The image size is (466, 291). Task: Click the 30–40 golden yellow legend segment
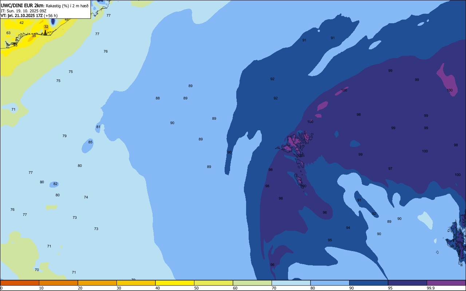[x=136, y=283]
